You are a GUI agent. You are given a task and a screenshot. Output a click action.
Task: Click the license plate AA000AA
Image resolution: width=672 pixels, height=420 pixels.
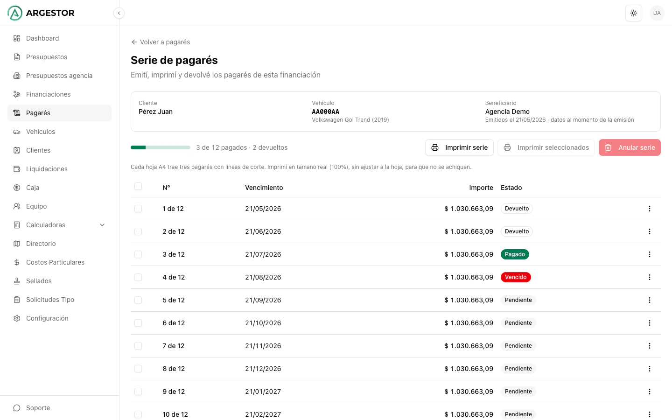point(326,112)
